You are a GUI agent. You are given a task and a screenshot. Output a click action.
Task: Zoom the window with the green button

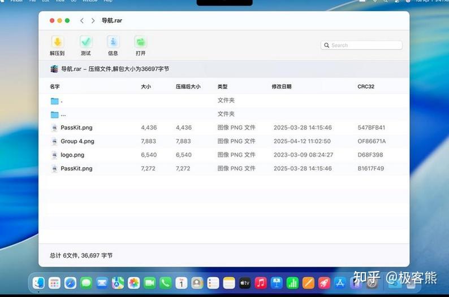tap(67, 20)
